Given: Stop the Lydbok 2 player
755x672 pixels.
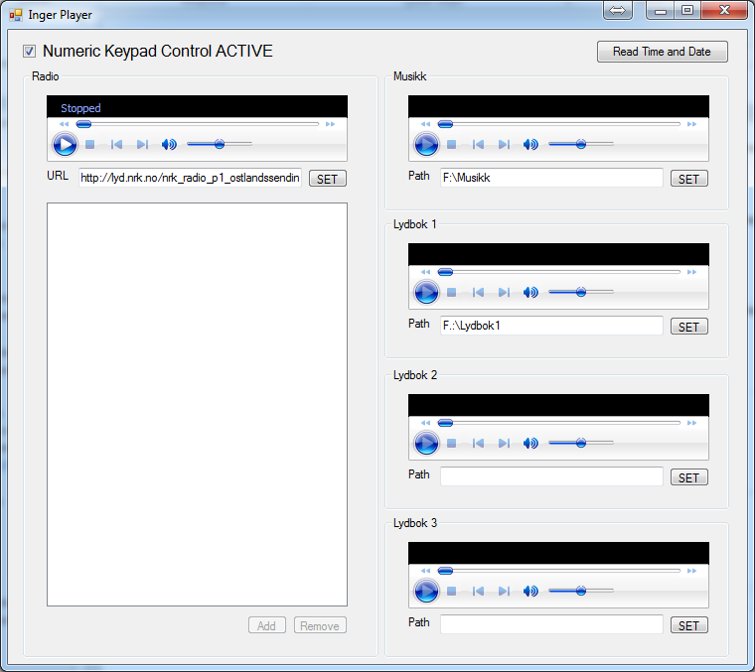Looking at the screenshot, I should point(451,443).
